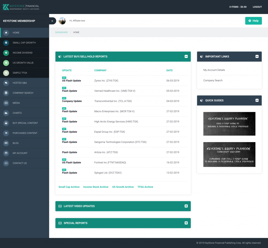Expand the Latest Video Updates panel
Image resolution: width=268 pixels, height=248 pixels.
click(186, 206)
